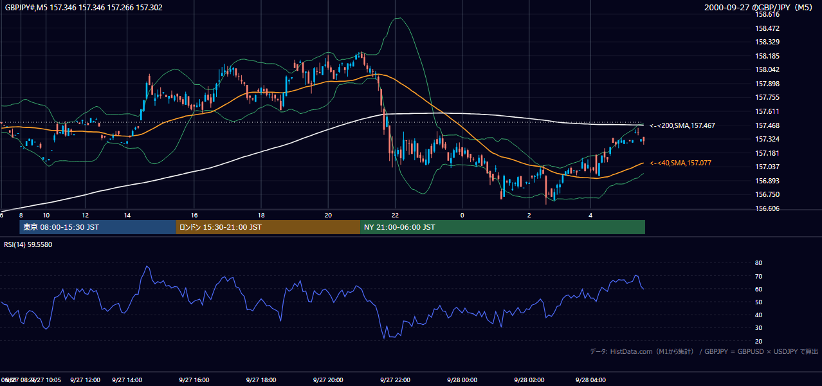Click hour 18 on the chart time axis
This screenshot has height=386, width=822.
261,215
